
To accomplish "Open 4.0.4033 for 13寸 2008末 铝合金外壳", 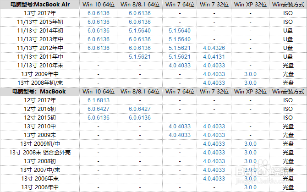I will (214, 153).
